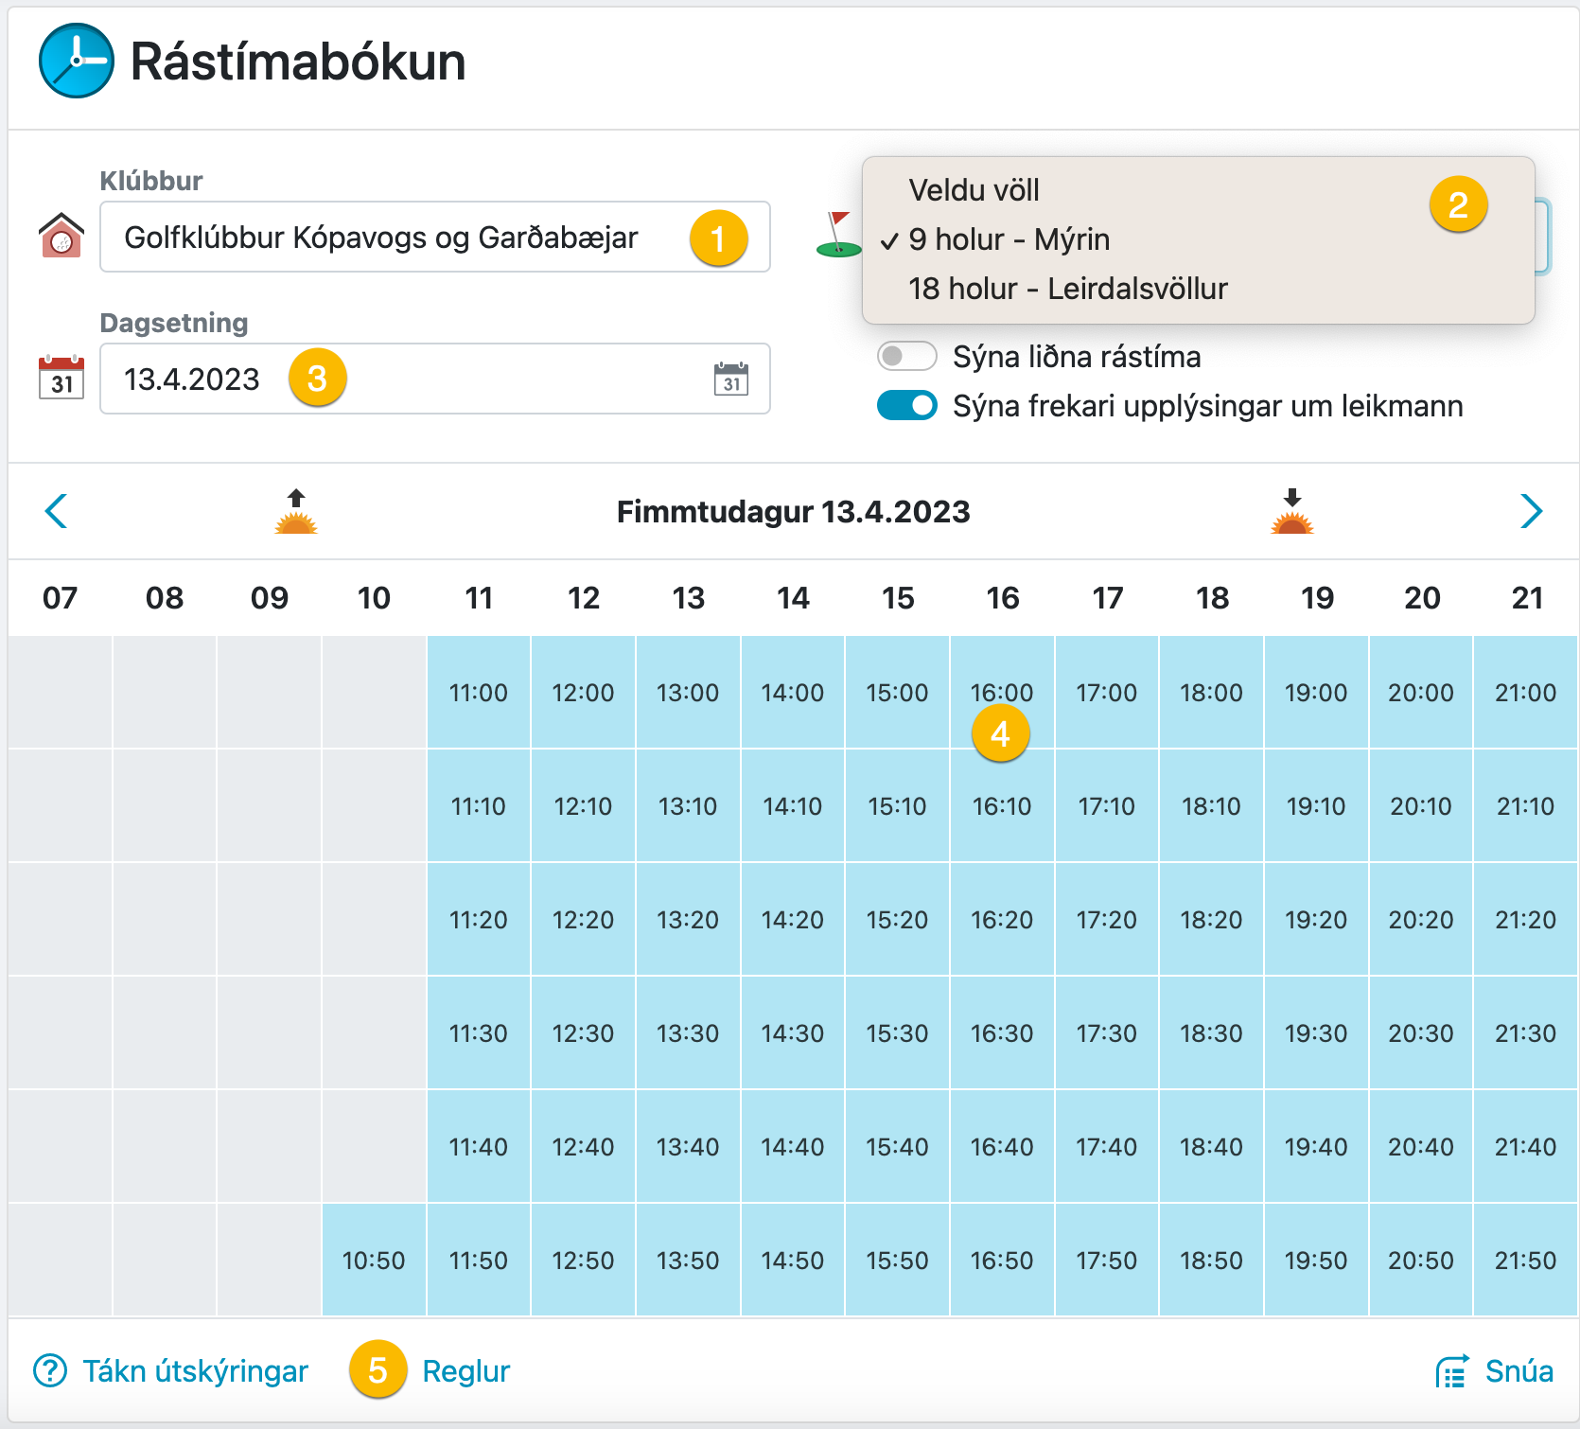
Task: Select the 21:00 tee time slot
Action: [x=1526, y=693]
